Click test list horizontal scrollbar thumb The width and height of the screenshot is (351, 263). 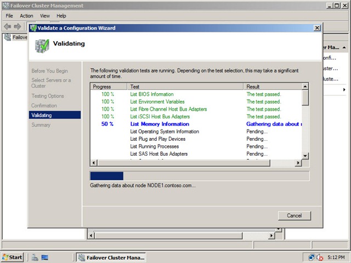(184, 163)
